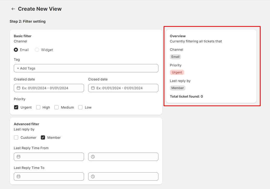Viewport: 270px width, 189px height.
Task: Tick the Low priority checkbox
Action: [x=80, y=107]
